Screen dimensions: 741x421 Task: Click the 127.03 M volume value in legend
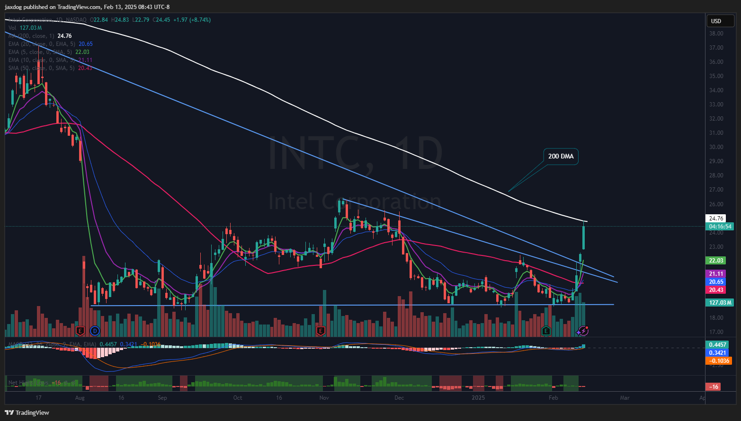tap(31, 28)
